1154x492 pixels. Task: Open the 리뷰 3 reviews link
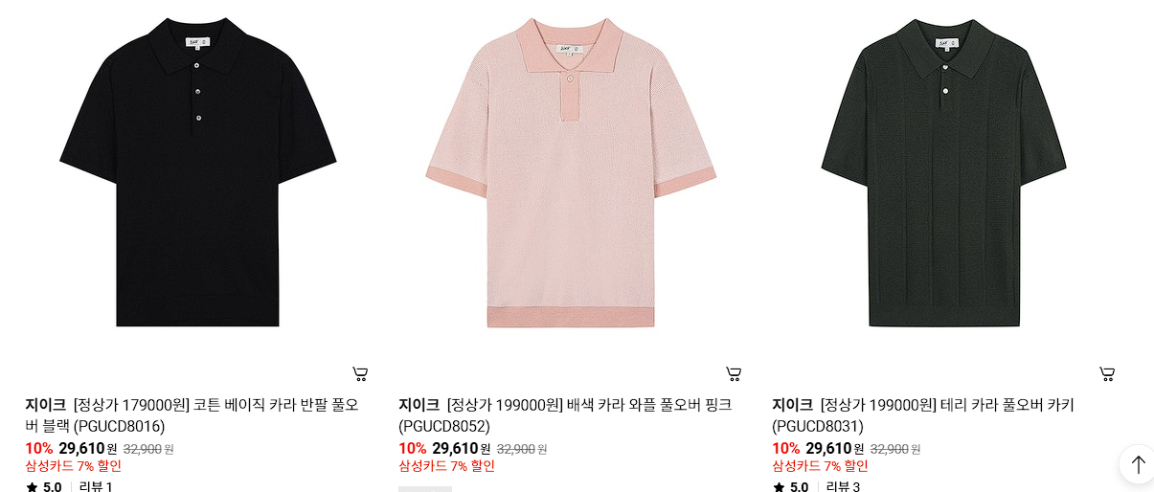(843, 487)
